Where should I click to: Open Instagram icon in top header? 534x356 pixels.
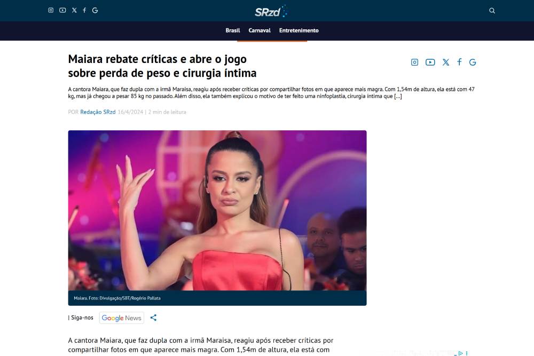click(x=51, y=10)
